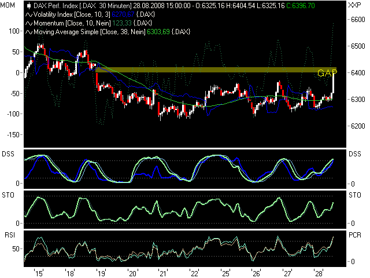Click the '21' date marker on time axis
The image size is (370, 278).
163,273
